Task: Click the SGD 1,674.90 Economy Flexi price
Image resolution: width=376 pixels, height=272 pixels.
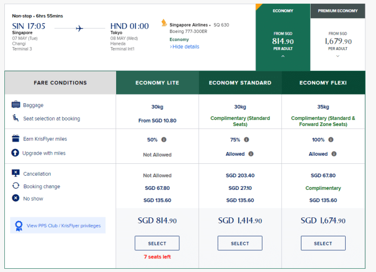Action: [323, 221]
